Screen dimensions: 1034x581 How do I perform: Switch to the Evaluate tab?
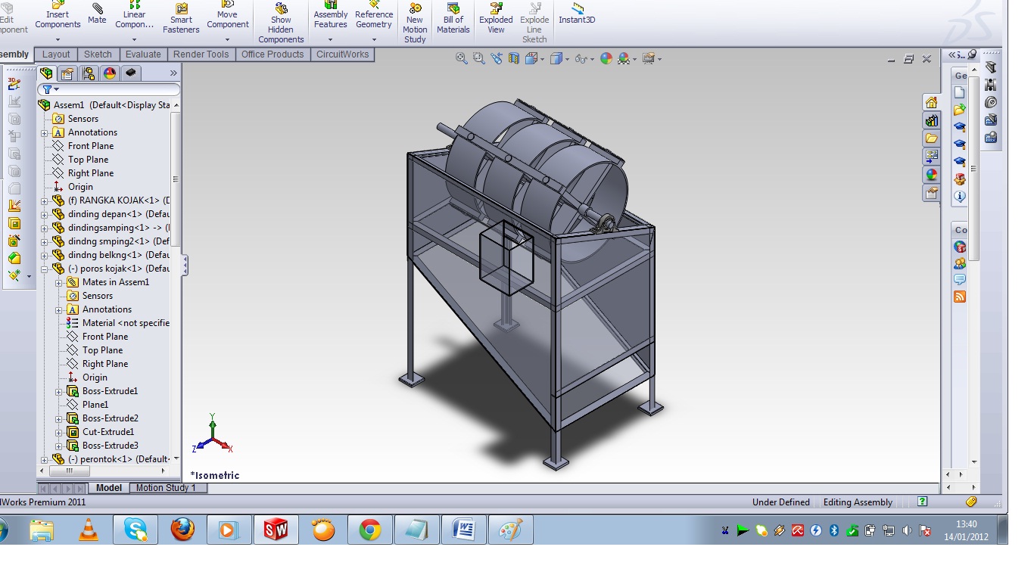coord(143,54)
